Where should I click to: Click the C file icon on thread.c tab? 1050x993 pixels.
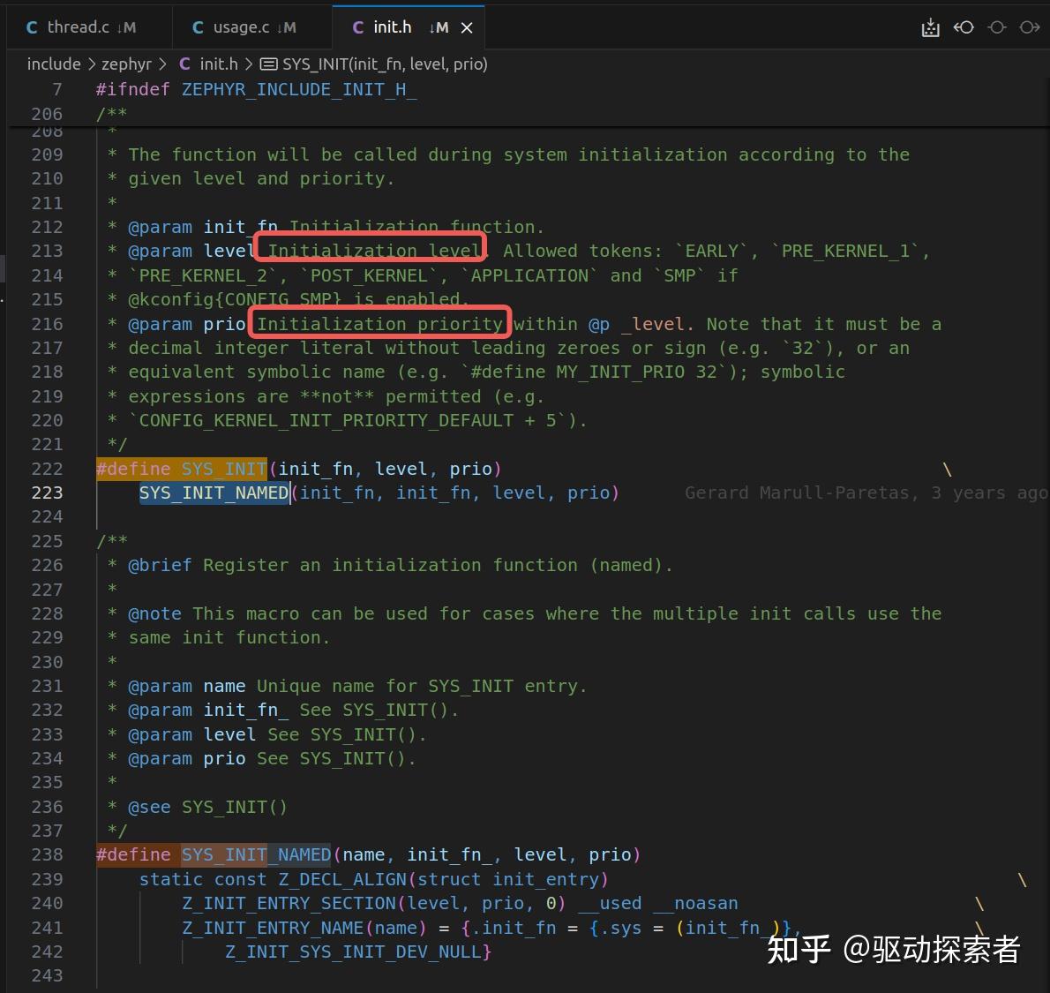pyautogui.click(x=32, y=27)
